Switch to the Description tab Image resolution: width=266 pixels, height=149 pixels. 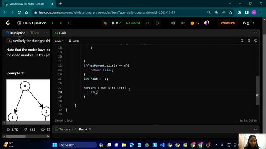[15, 33]
